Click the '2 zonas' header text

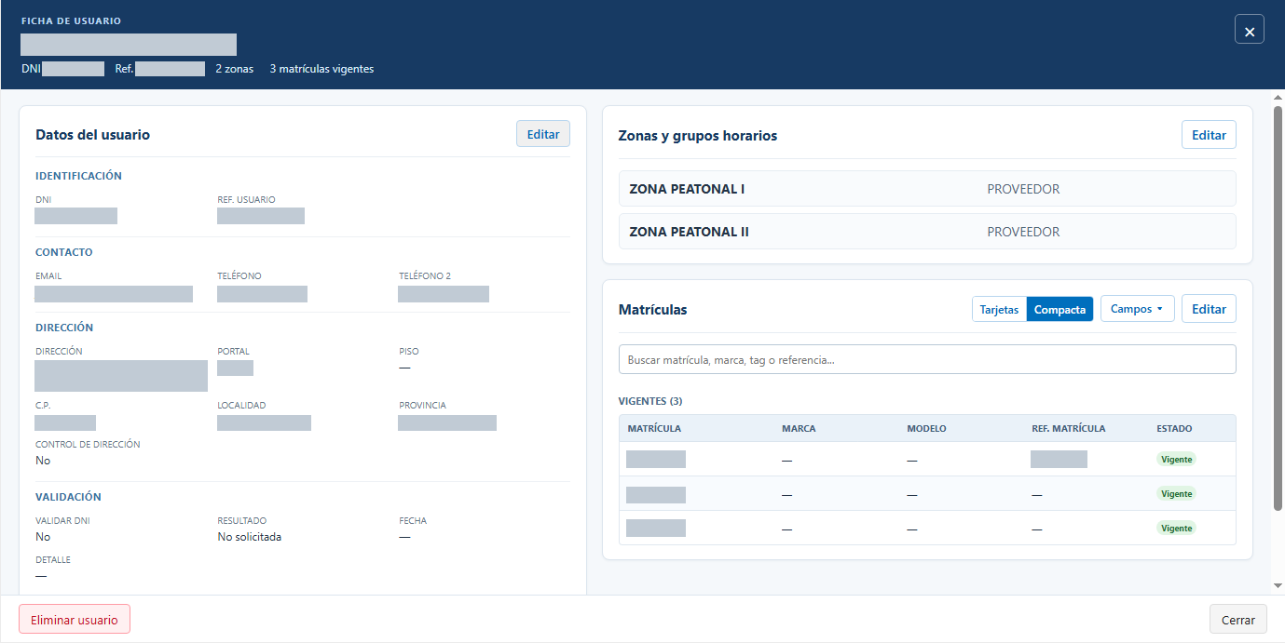[x=234, y=69]
